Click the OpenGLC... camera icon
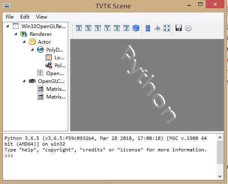228x184 pixels. (x=32, y=81)
